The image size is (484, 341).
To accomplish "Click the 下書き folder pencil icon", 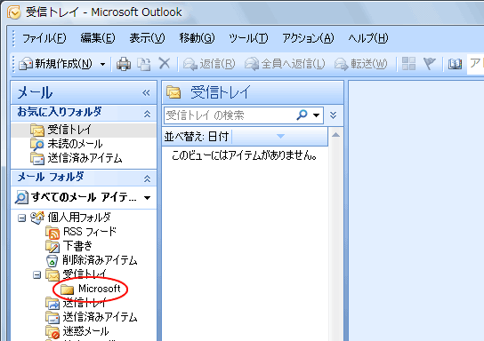I will coord(52,246).
